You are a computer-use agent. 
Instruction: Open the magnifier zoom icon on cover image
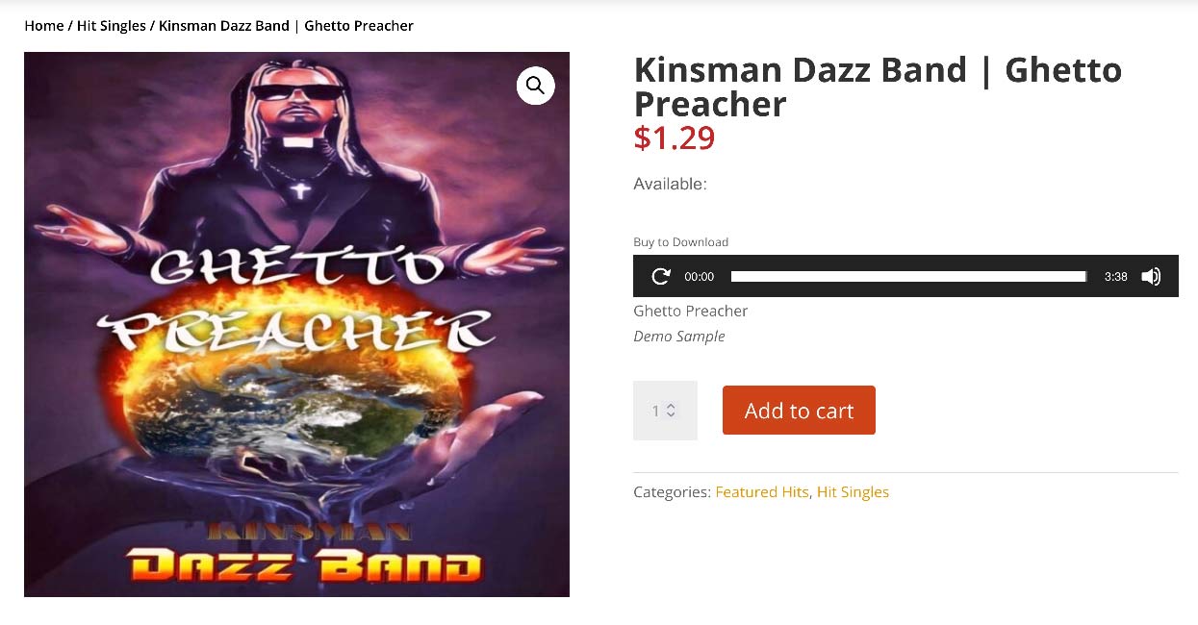pos(536,86)
